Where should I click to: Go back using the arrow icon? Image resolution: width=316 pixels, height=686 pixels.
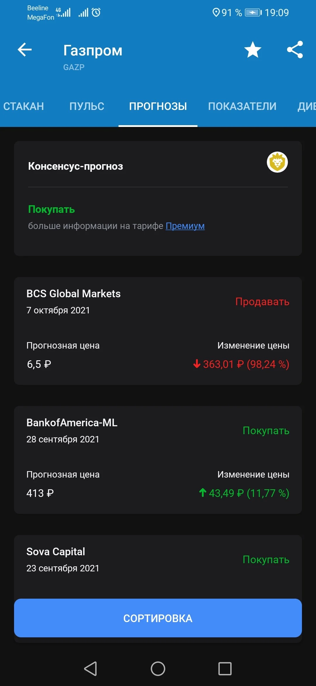point(25,49)
